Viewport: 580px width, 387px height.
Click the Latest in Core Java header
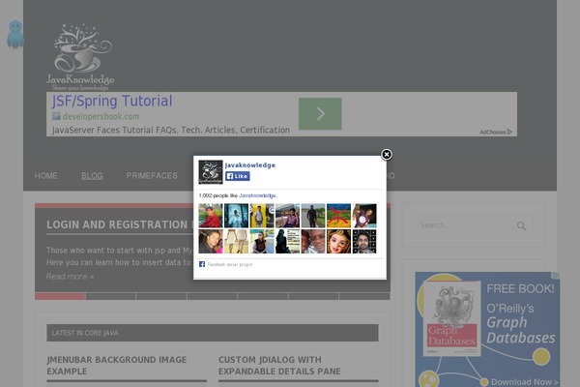(x=213, y=333)
